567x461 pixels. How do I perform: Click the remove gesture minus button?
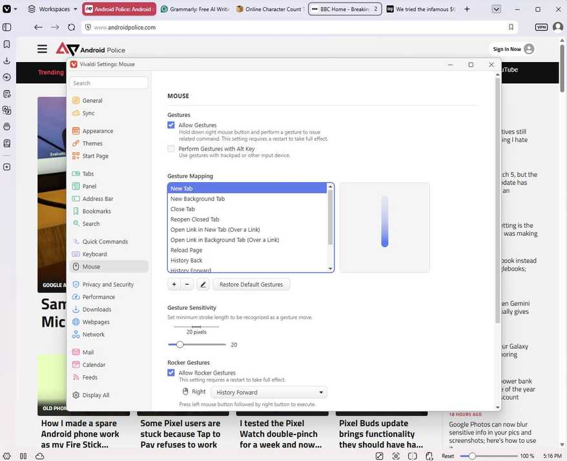point(187,285)
